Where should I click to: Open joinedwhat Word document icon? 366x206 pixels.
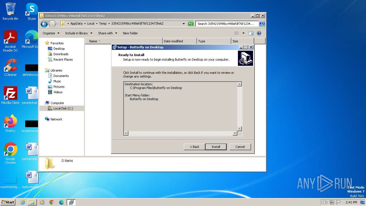31,96
